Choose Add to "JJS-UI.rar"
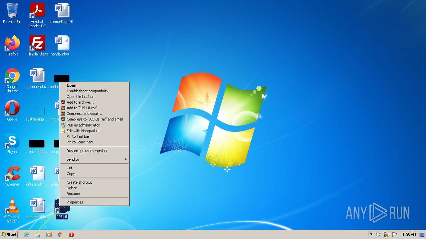This screenshot has height=239, width=426. [x=95, y=108]
